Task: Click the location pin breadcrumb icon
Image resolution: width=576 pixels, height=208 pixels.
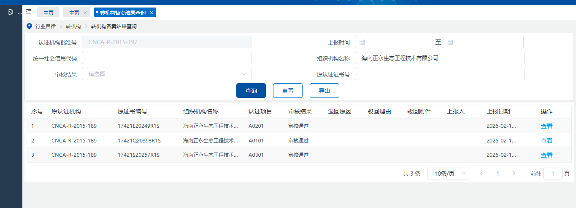Action: (29, 26)
